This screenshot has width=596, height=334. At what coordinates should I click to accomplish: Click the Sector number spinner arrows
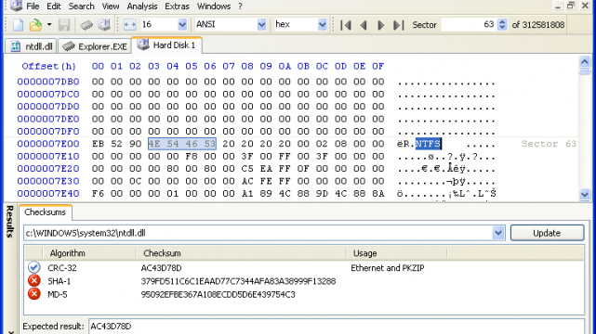502,25
